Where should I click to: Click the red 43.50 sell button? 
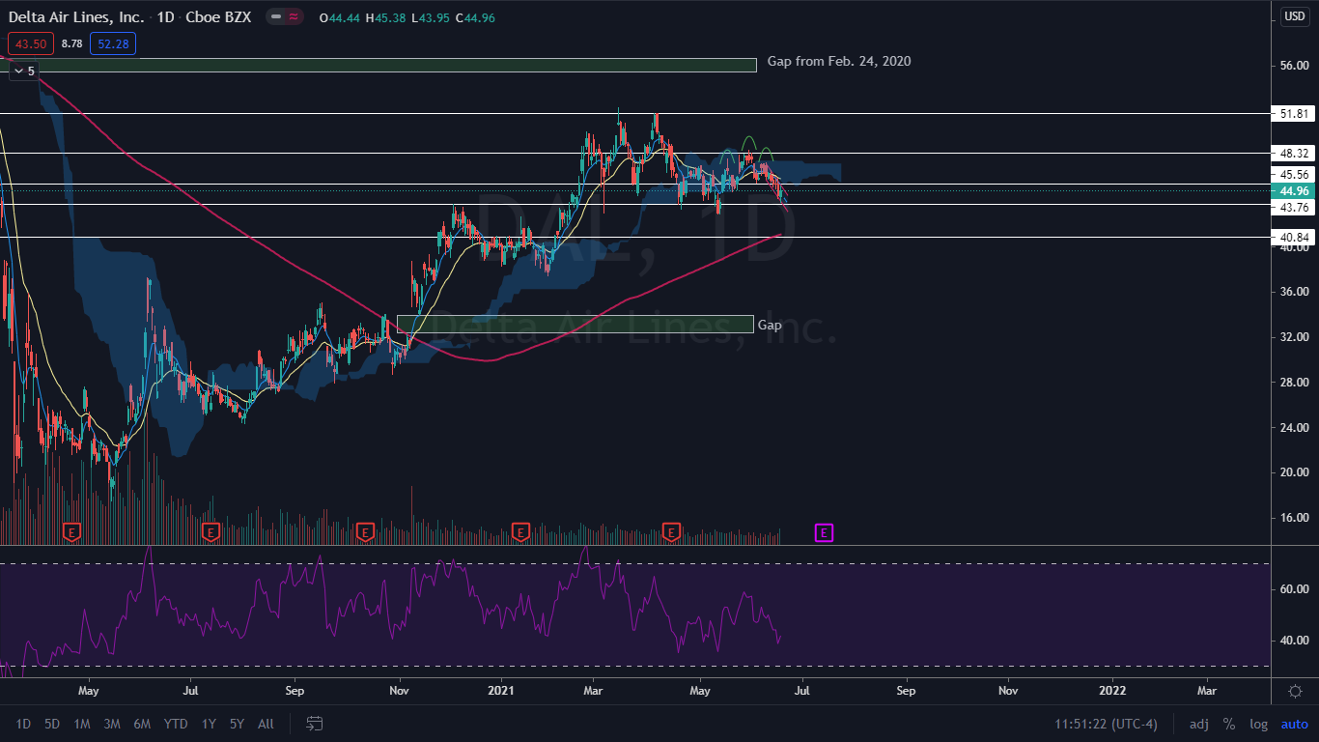click(31, 43)
